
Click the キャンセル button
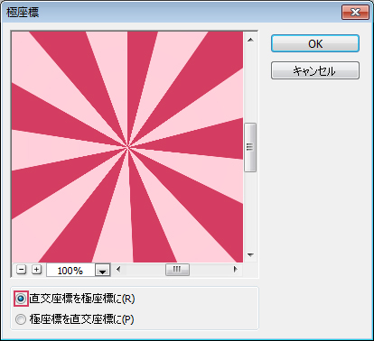click(x=315, y=70)
